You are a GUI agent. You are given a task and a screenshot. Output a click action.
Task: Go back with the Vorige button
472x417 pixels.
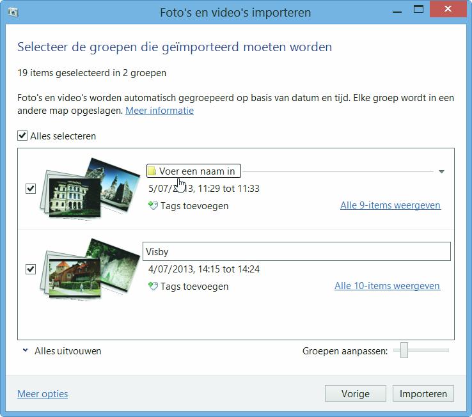point(355,393)
